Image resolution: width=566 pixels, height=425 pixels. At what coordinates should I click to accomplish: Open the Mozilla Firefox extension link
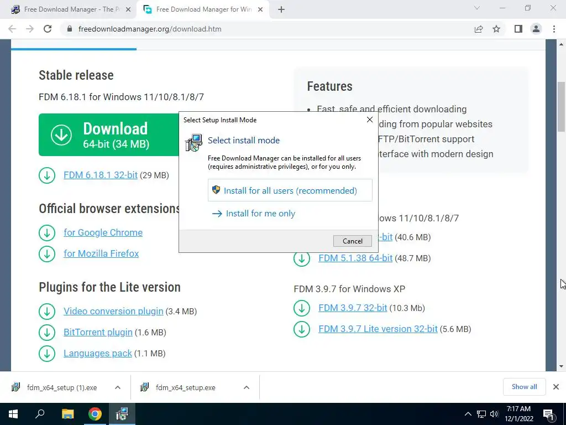click(x=101, y=253)
